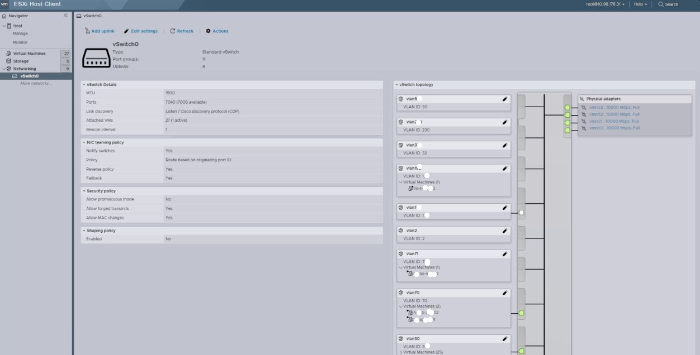
Task: Open the vmnic0 10000 Mbps adapter link
Action: (614, 128)
